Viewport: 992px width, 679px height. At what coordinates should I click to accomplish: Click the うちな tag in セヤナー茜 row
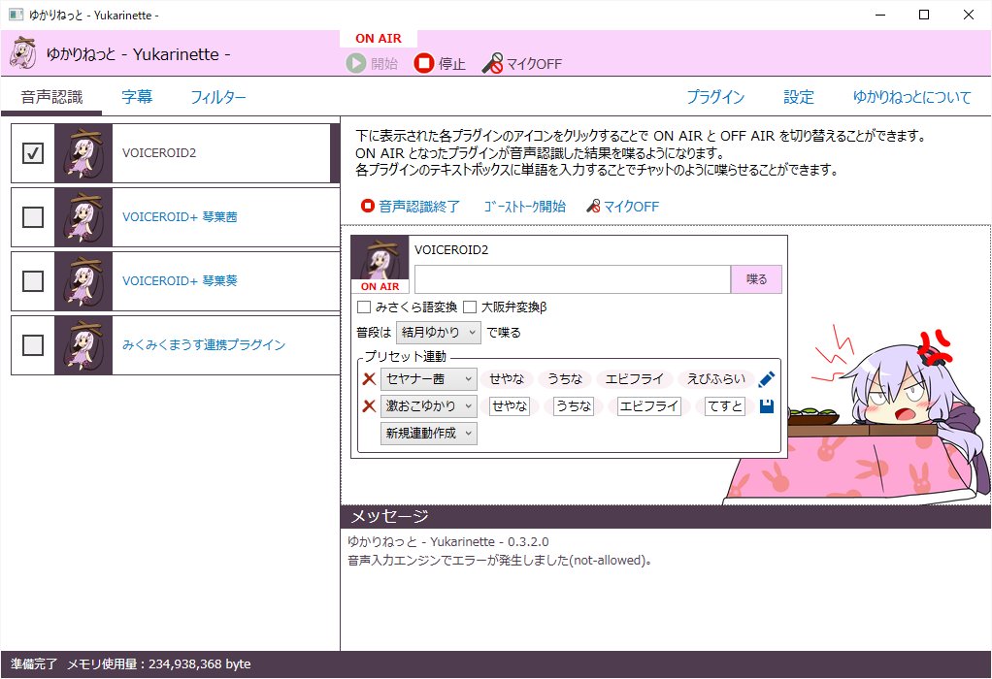(x=564, y=378)
